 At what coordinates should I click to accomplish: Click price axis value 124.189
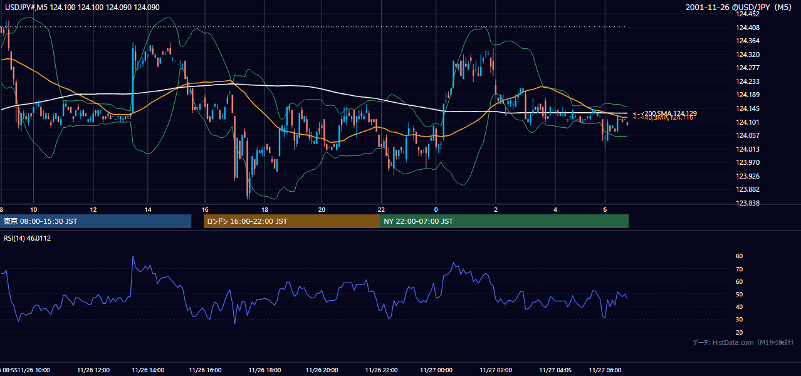[x=748, y=95]
